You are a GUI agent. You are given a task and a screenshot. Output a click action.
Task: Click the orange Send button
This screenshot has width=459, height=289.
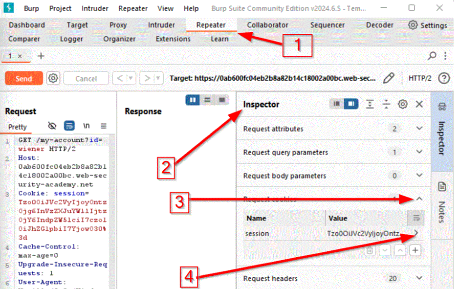tap(23, 79)
